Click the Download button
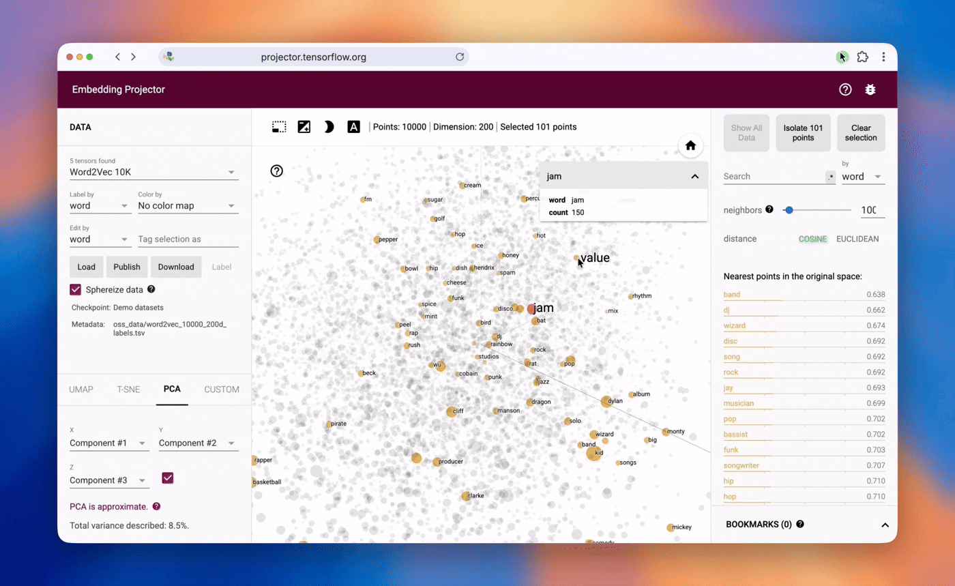Viewport: 955px width, 586px height. pos(176,267)
